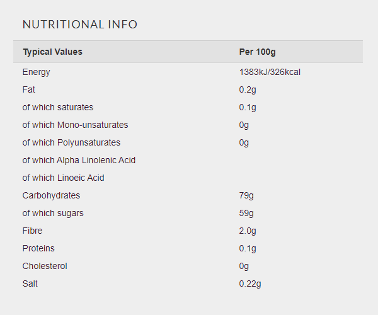
Task: Select the 79g carbohydrates value
Action: [x=246, y=195]
